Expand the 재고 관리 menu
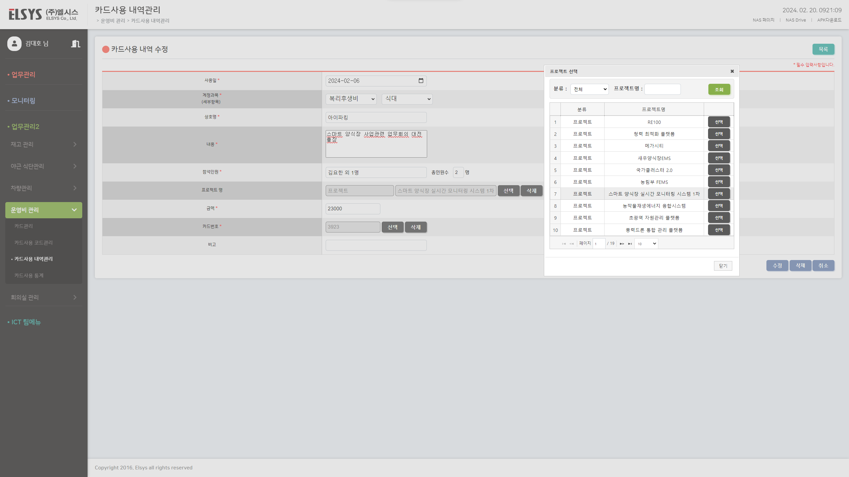Viewport: 849px width, 477px height. [x=44, y=144]
